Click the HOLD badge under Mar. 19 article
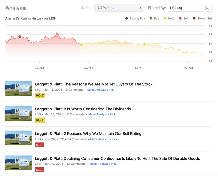 tap(40, 120)
